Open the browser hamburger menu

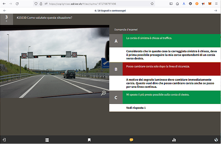click(216, 4)
